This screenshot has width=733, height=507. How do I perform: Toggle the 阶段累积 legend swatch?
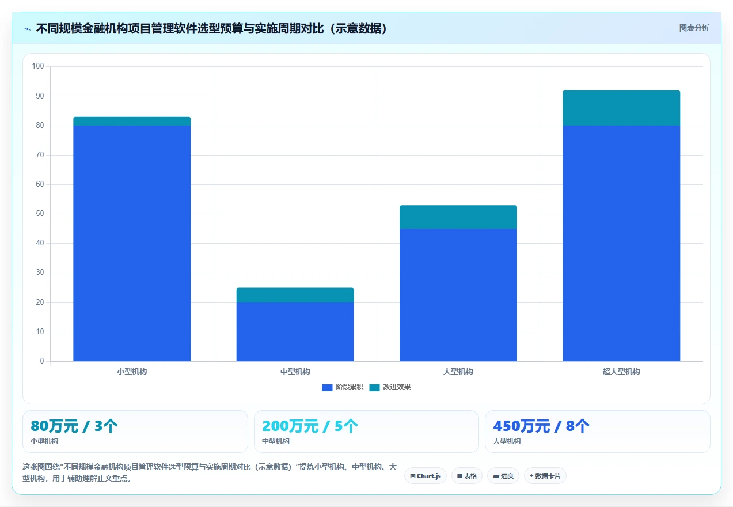pos(327,387)
